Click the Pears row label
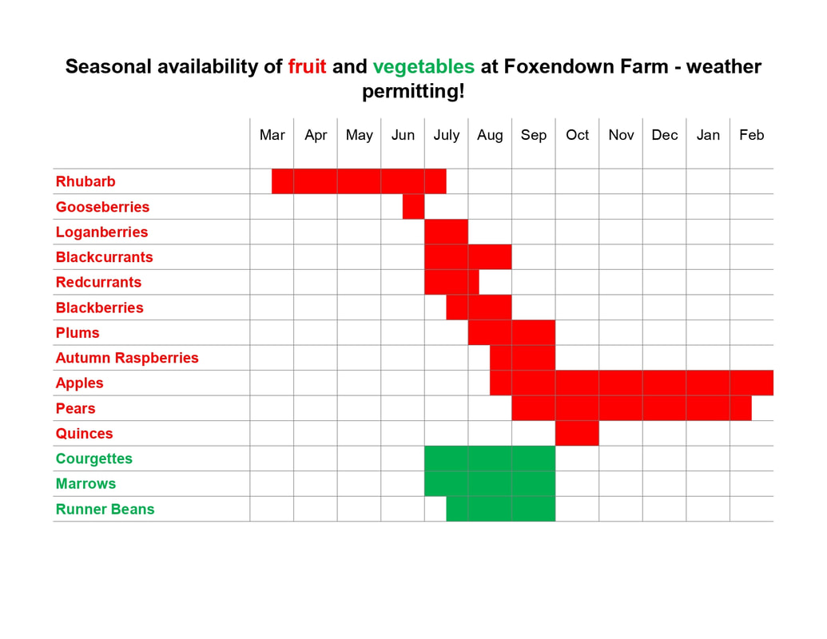Screen dimensions: 827x639 coord(75,409)
